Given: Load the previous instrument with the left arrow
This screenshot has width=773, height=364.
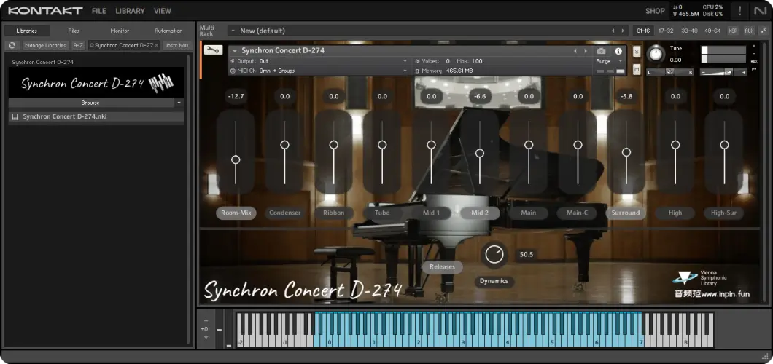Looking at the screenshot, I should pyautogui.click(x=575, y=51).
